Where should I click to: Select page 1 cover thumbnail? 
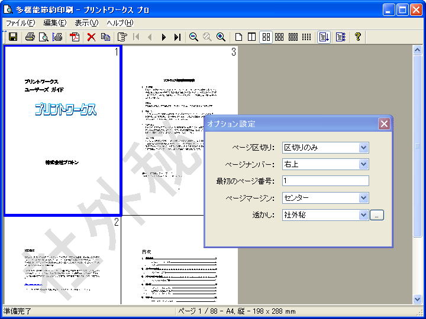63,131
